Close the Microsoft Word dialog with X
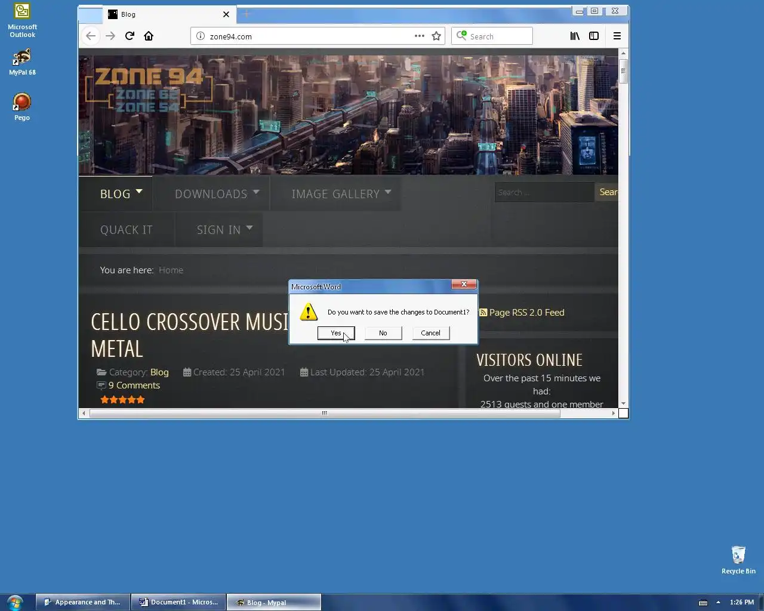Image resolution: width=764 pixels, height=611 pixels. tap(464, 284)
